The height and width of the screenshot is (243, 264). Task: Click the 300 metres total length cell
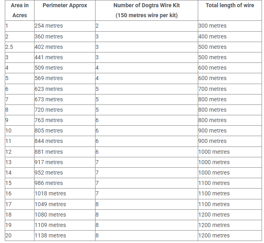point(212,26)
